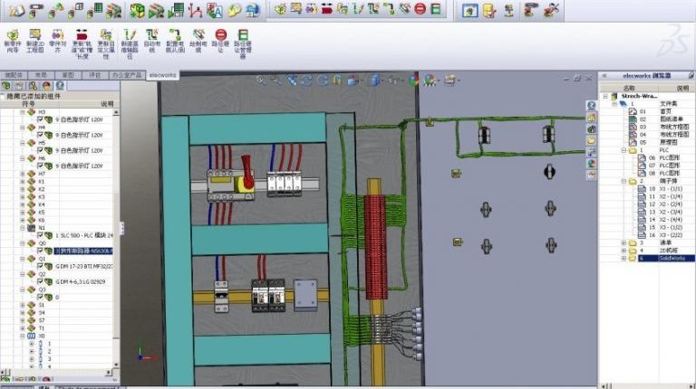Click the green cube icon in top toolbar
This screenshot has width=696, height=389.
point(137,10)
